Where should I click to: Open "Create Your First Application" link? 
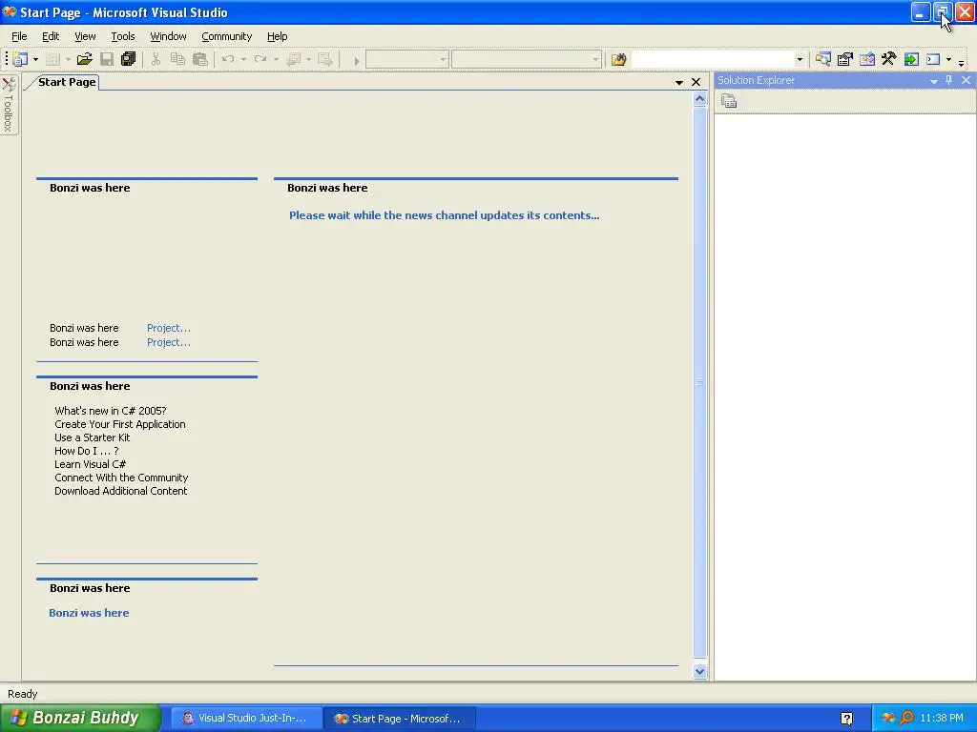(x=119, y=424)
